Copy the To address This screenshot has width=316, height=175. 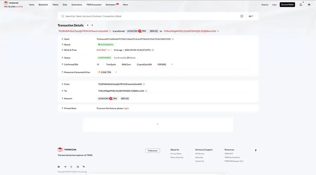pyautogui.click(x=146, y=91)
